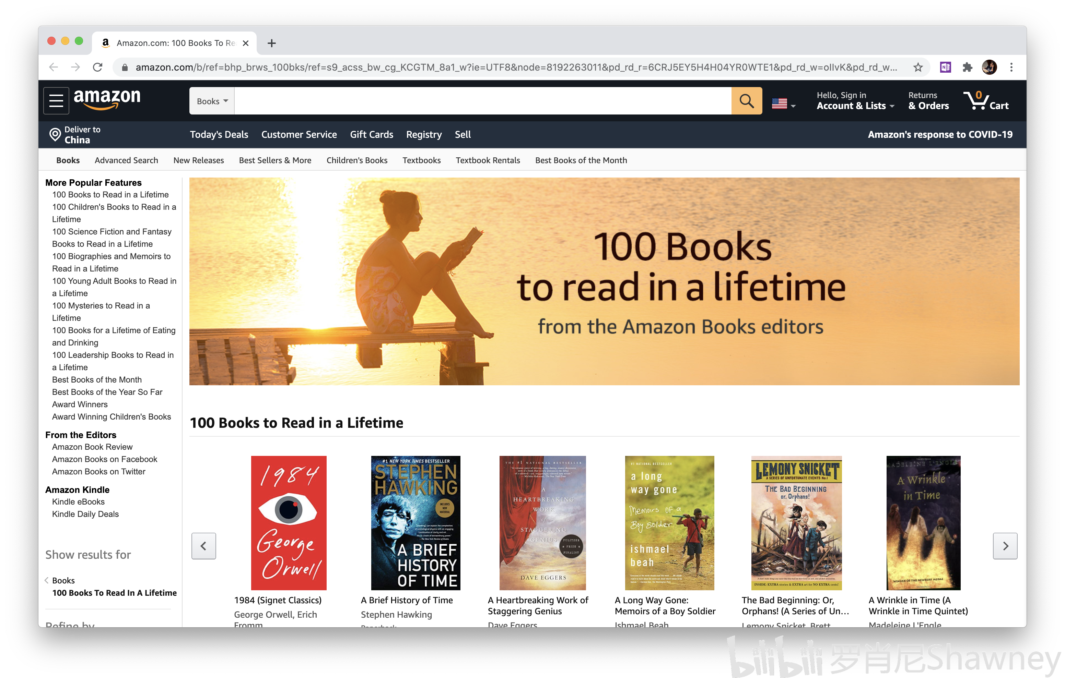Image resolution: width=1065 pixels, height=678 pixels.
Task: Open 100 Books to Read in a Lifetime link
Action: [110, 194]
